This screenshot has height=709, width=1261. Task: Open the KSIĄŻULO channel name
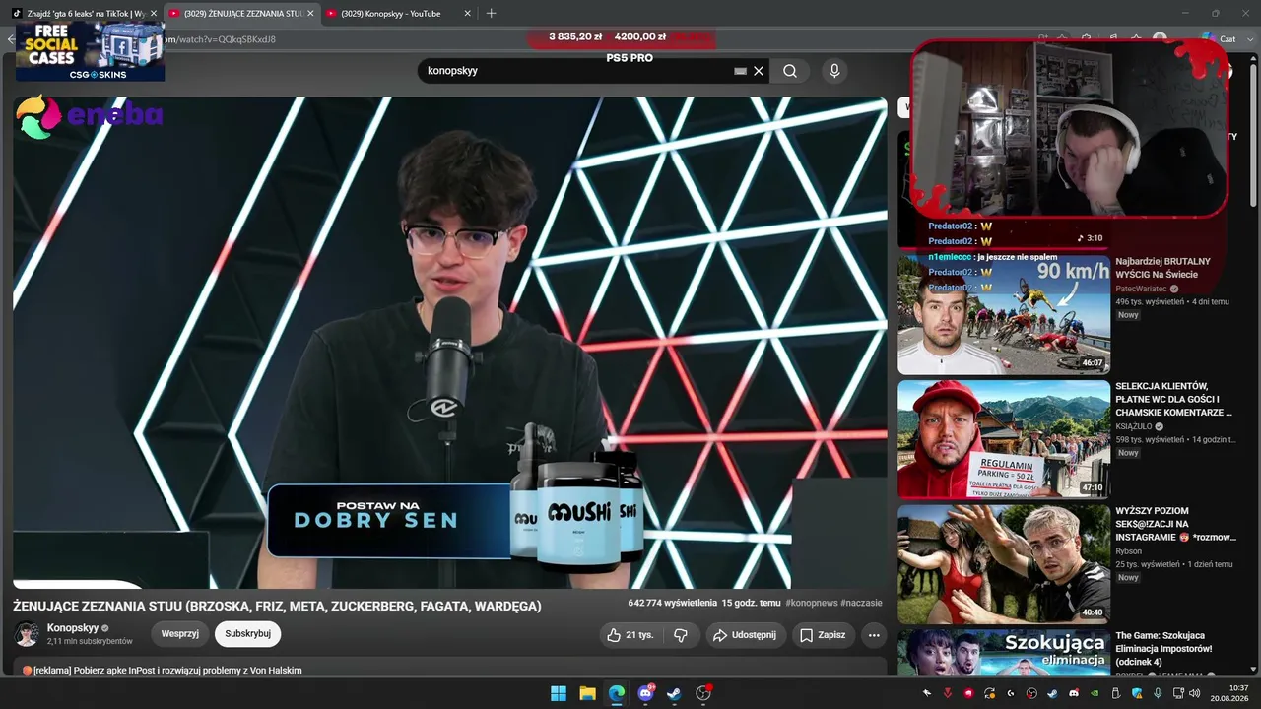pyautogui.click(x=1134, y=427)
